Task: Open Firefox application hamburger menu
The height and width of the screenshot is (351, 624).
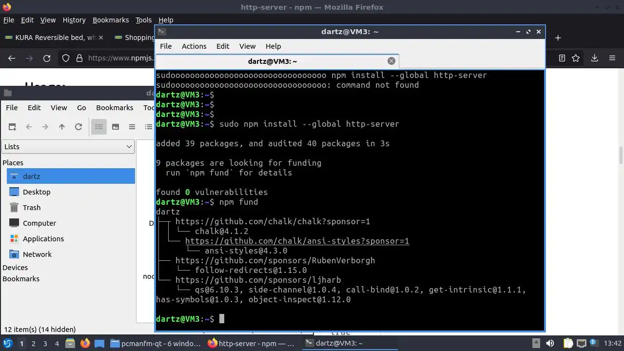Action: coord(612,58)
